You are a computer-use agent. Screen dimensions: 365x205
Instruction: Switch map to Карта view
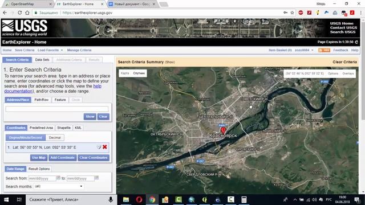click(125, 73)
